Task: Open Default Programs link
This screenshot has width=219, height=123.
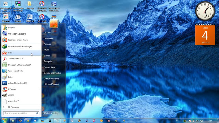Action: tap(51, 79)
